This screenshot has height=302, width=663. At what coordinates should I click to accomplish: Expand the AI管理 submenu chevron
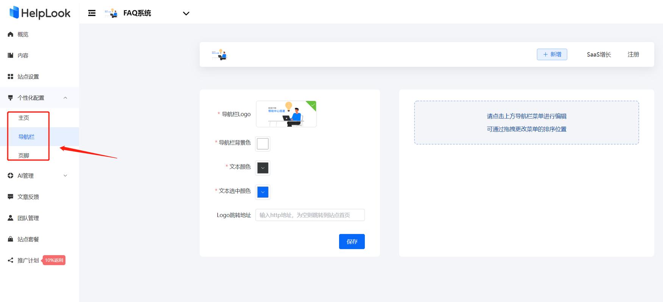pos(65,176)
